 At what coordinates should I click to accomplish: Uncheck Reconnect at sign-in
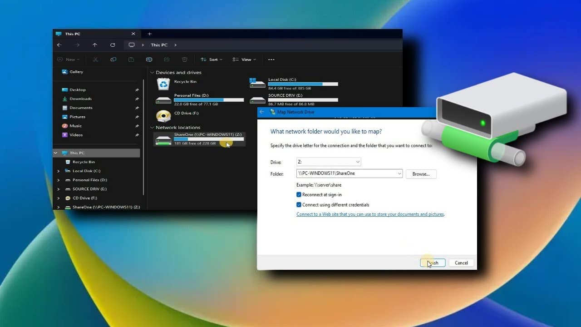(299, 194)
